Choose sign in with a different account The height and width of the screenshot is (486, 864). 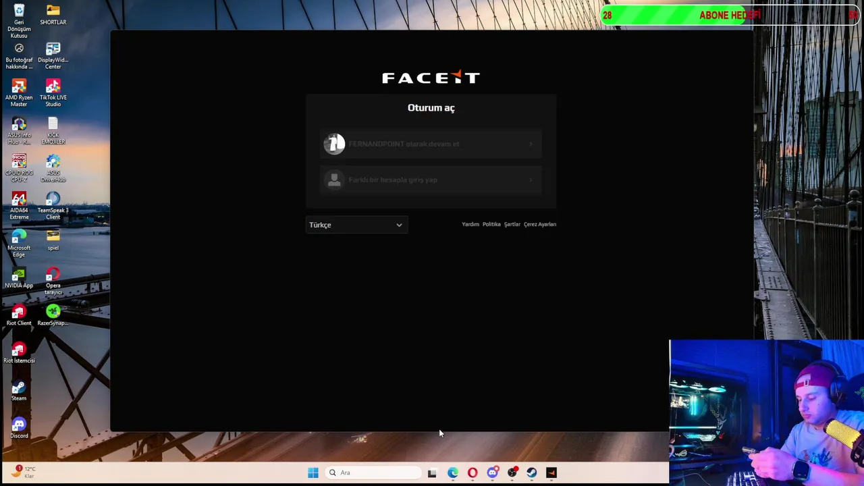(x=431, y=180)
